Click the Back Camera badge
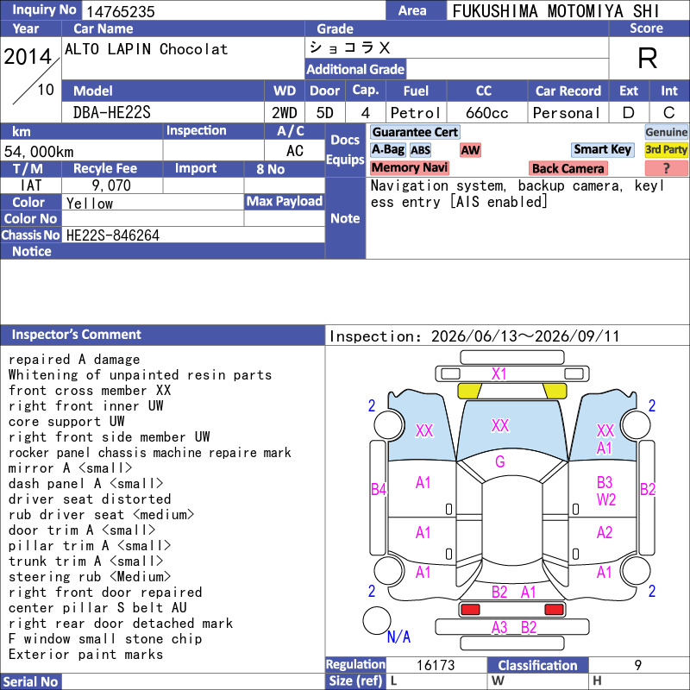Viewport: 690px width, 690px height. 568,168
